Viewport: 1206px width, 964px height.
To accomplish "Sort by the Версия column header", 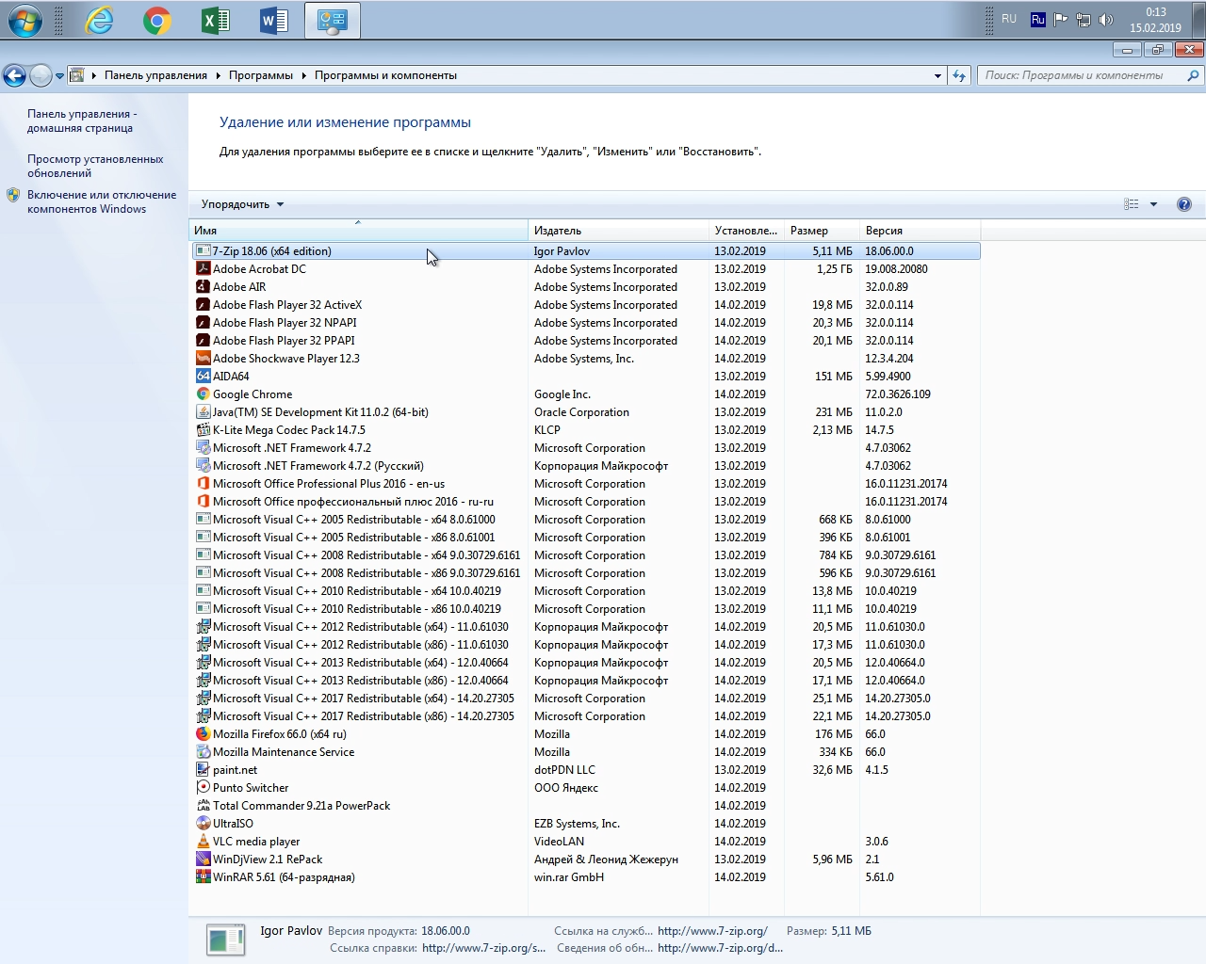I will click(920, 231).
